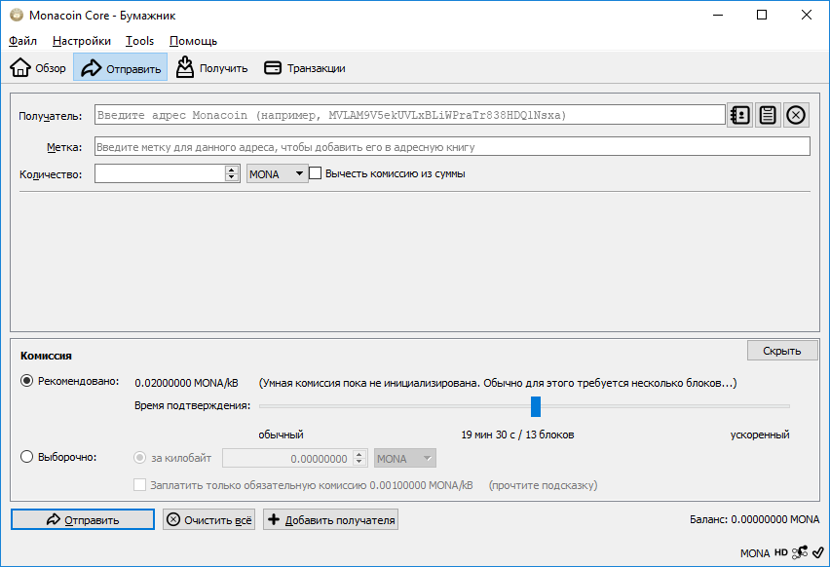Check pay only required fee checkbox
The width and height of the screenshot is (830, 567).
click(x=139, y=485)
